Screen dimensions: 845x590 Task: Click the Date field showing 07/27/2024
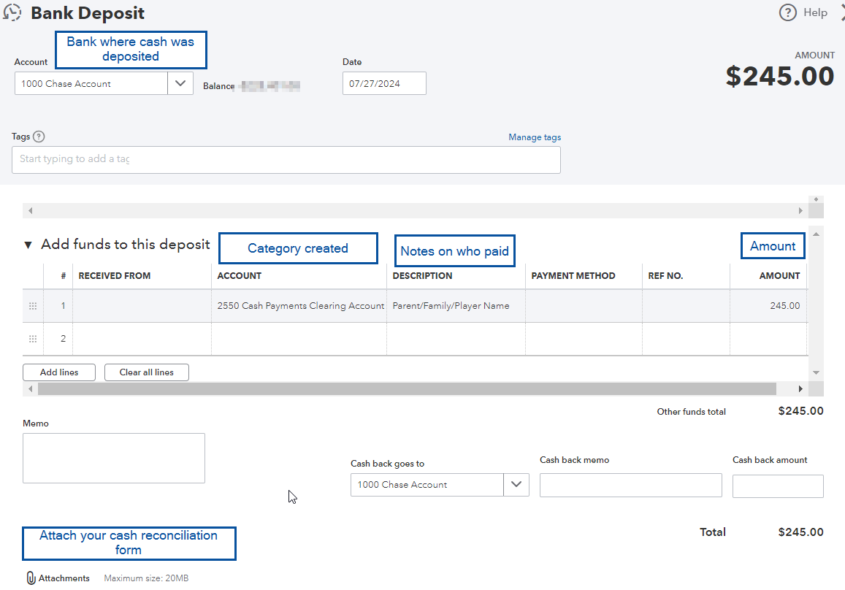(384, 83)
